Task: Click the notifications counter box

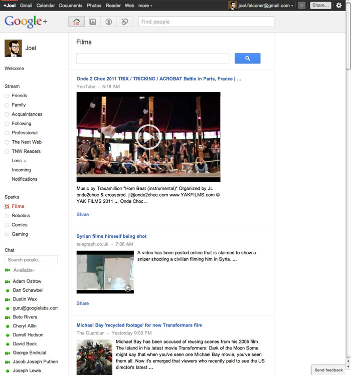Action: point(302,6)
